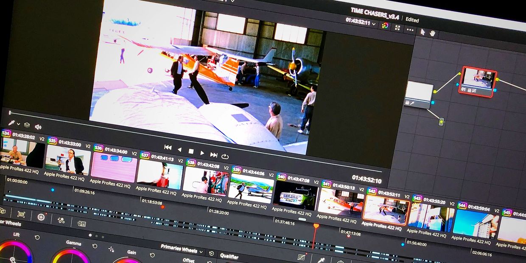This screenshot has width=526, height=263.
Task: Open the Color Wheels palette icon
Action: pos(41,217)
